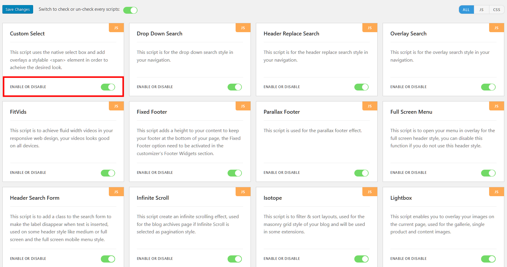Click JS badge on Drop Down Search card

[x=243, y=28]
